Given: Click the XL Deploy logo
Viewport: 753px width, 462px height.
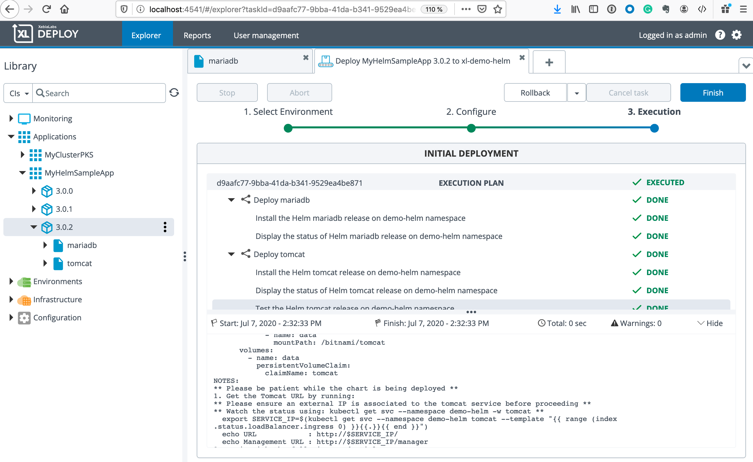Looking at the screenshot, I should (x=46, y=33).
